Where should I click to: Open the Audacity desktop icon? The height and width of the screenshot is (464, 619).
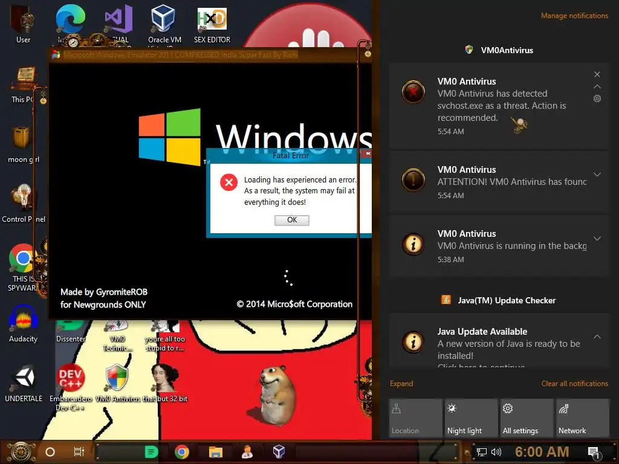(23, 324)
